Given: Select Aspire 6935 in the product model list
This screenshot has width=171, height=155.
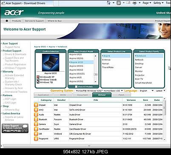Looking at the screenshot, I should pos(75,77).
